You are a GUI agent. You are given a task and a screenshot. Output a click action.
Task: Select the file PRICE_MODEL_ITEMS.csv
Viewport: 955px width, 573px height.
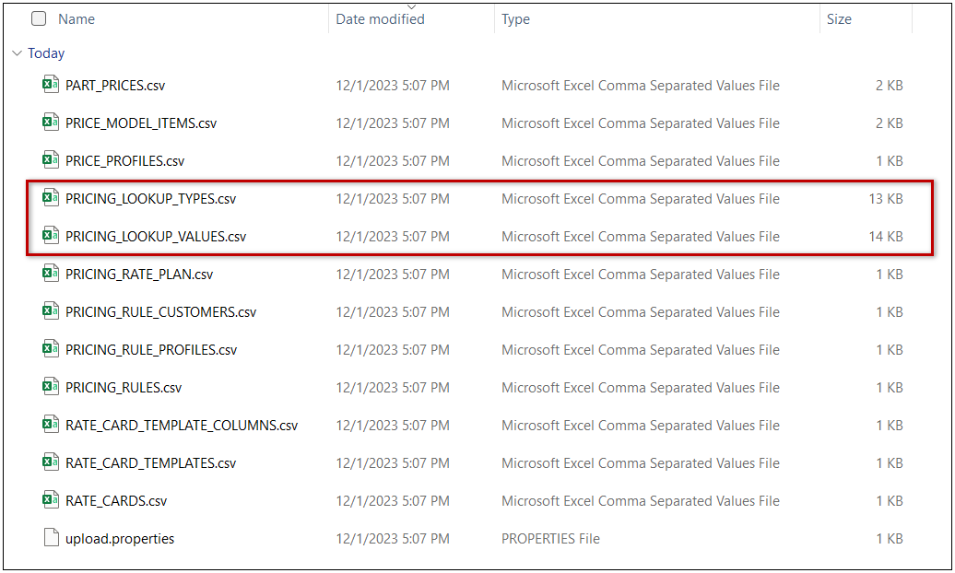141,123
